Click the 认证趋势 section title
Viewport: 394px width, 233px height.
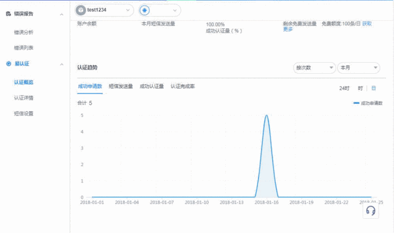(x=87, y=68)
